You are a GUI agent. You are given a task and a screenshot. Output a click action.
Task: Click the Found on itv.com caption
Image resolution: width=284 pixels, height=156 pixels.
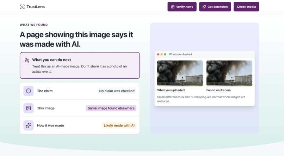point(218,90)
